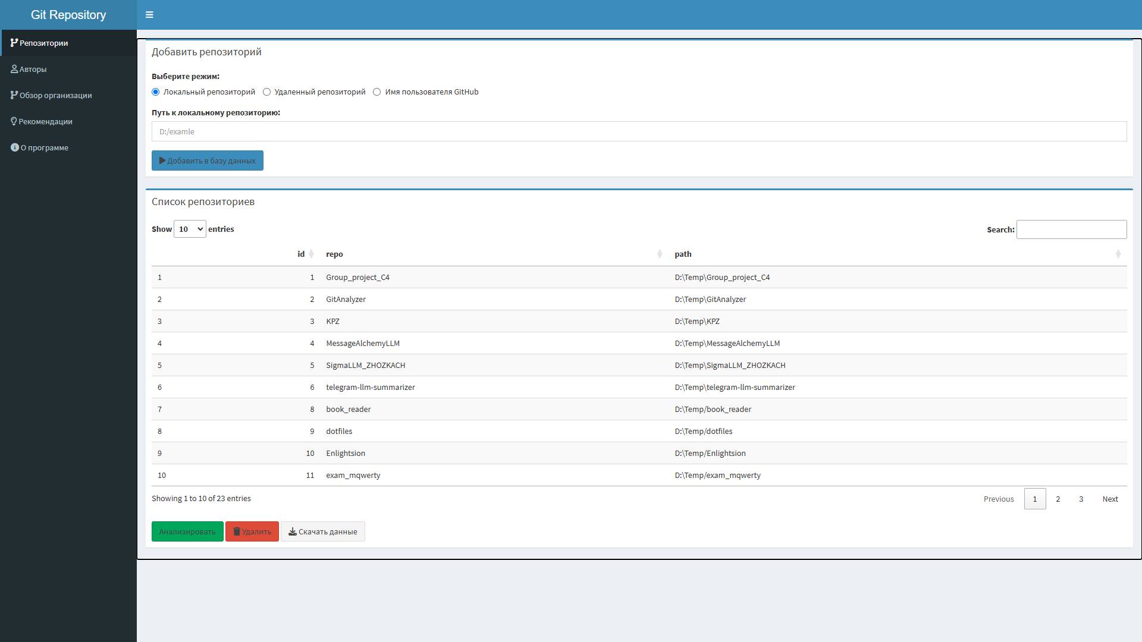Click the hamburger menu toggle icon
This screenshot has width=1142, height=642.
click(x=149, y=15)
